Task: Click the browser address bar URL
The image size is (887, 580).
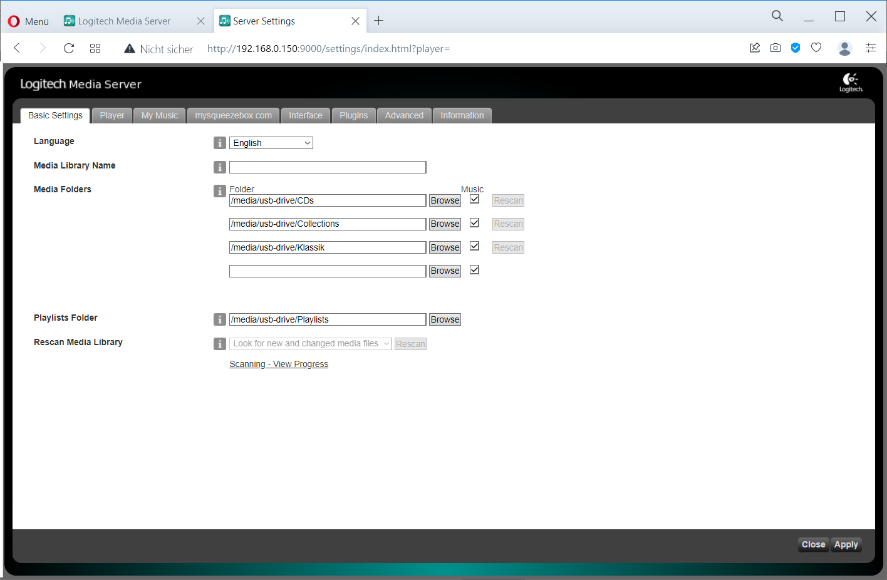Action: (x=329, y=48)
